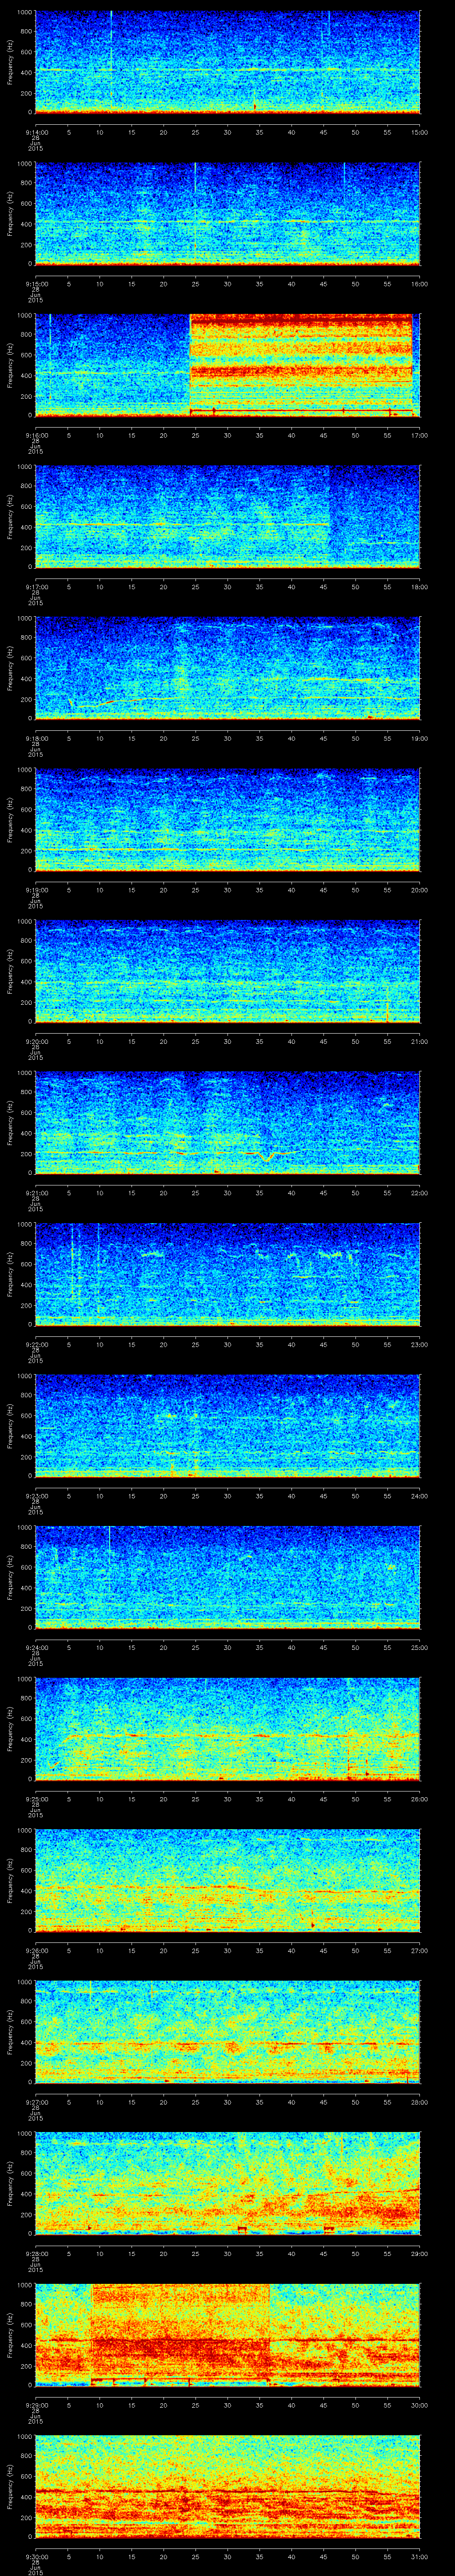This screenshot has width=455, height=2576.
Task: Select the "9:30:00" start time label
Action: click(36, 2556)
